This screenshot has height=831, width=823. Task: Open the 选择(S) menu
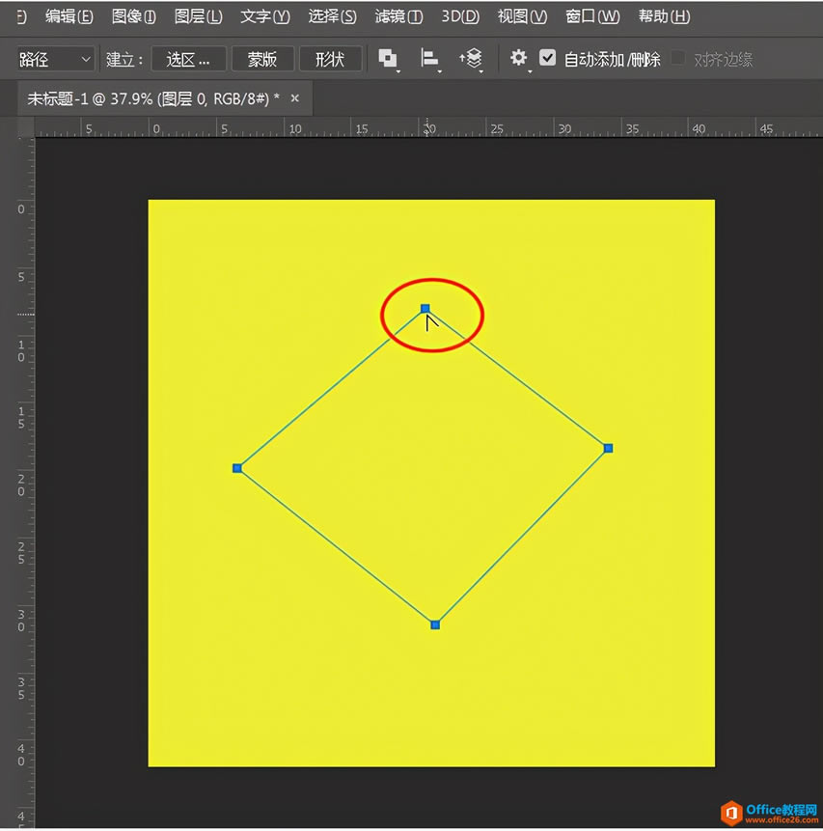(x=332, y=17)
